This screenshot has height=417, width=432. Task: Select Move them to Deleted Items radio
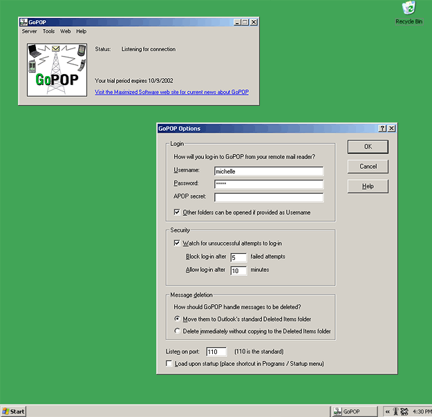click(178, 319)
